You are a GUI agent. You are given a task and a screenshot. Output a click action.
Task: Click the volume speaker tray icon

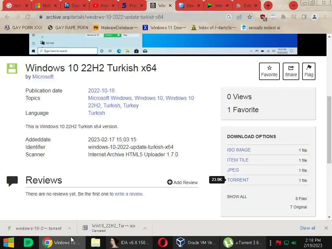click(294, 243)
